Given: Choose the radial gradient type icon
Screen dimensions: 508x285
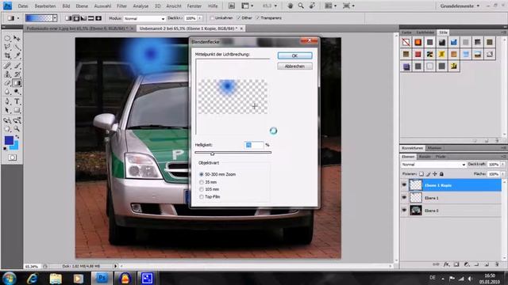Looking at the screenshot, I should (76, 18).
